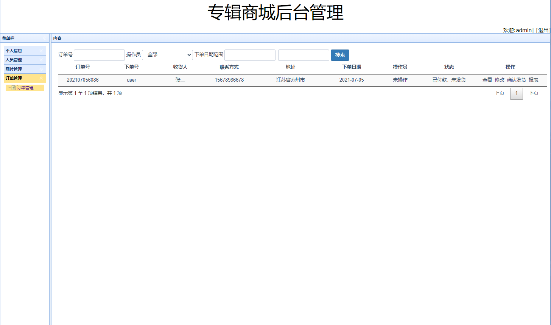点击个人信息面板右侧的双箭头展开图标
Screen dimensions: 551x325
pyautogui.click(x=42, y=50)
